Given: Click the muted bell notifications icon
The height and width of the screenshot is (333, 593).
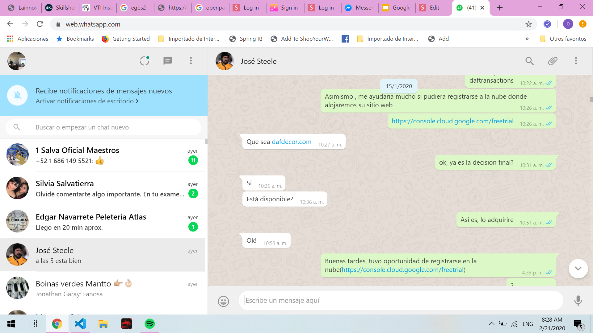Looking at the screenshot, I should pyautogui.click(x=18, y=96).
